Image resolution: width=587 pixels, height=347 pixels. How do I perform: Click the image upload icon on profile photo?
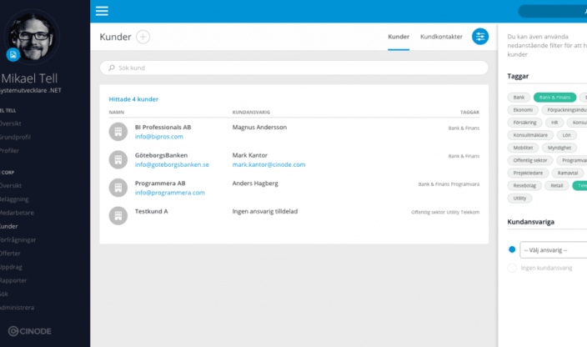pyautogui.click(x=13, y=54)
